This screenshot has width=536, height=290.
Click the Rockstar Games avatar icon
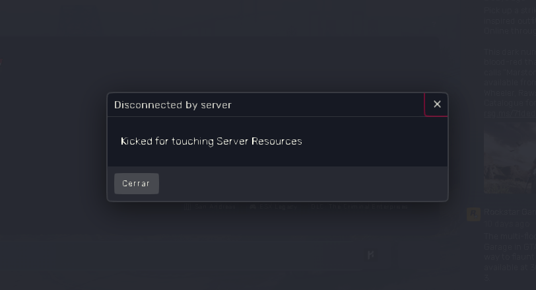[x=473, y=213]
